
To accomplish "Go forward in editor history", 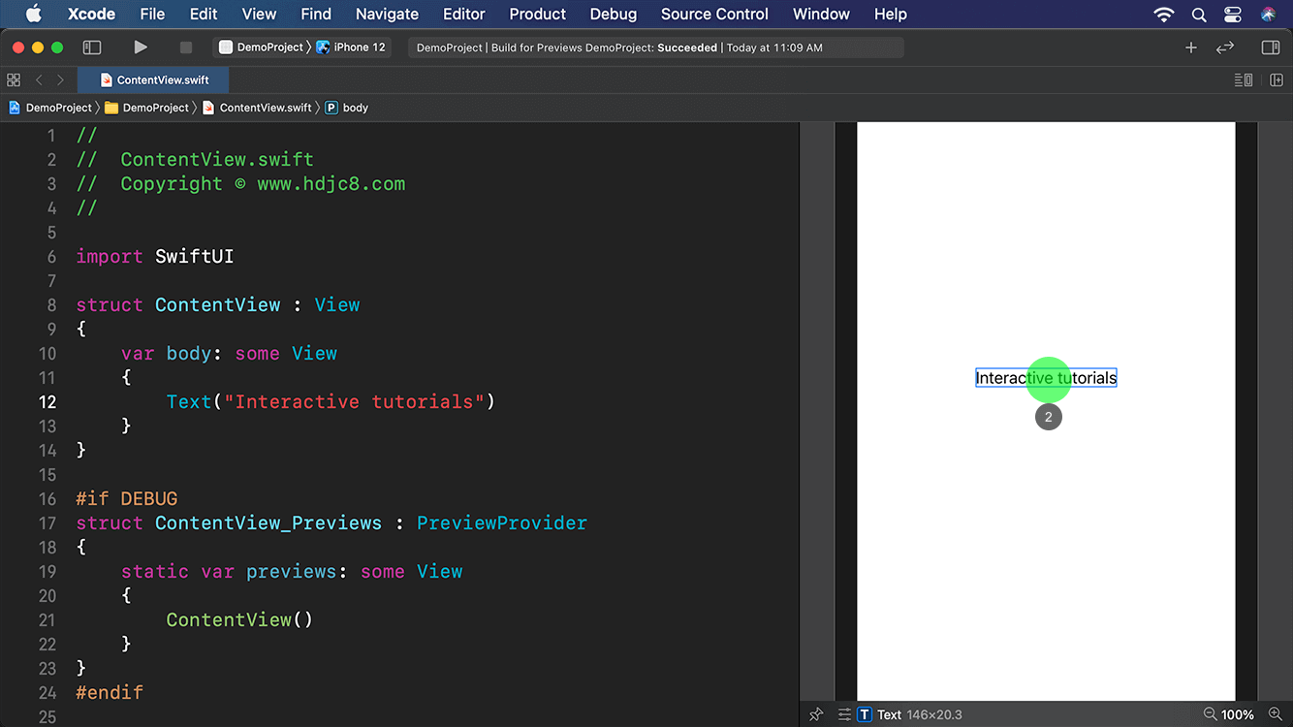I will [x=60, y=80].
